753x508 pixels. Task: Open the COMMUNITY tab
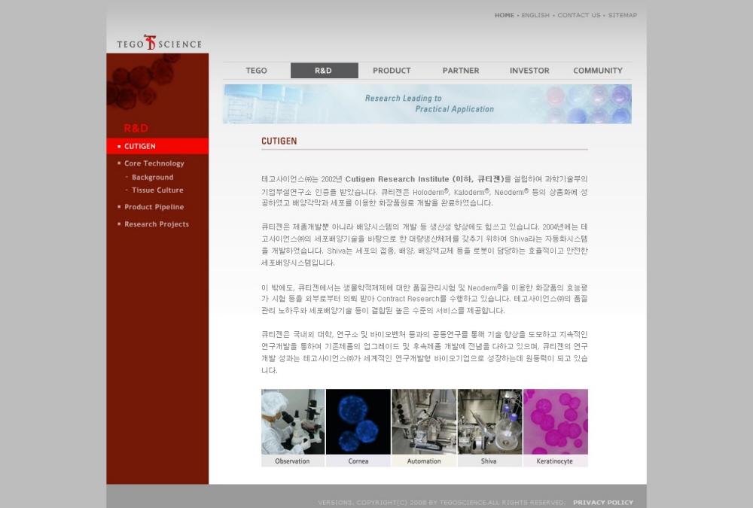(597, 71)
